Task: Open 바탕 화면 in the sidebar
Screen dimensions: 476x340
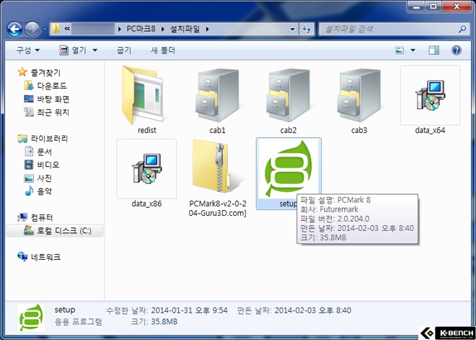Action: [53, 99]
